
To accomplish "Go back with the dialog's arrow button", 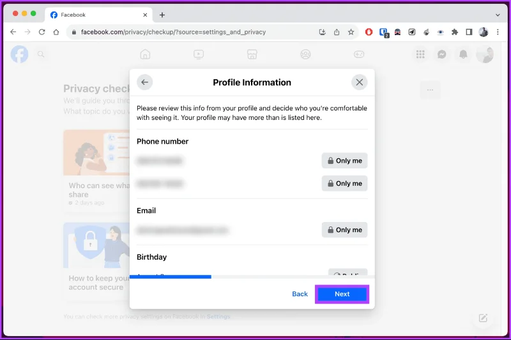I will click(145, 82).
